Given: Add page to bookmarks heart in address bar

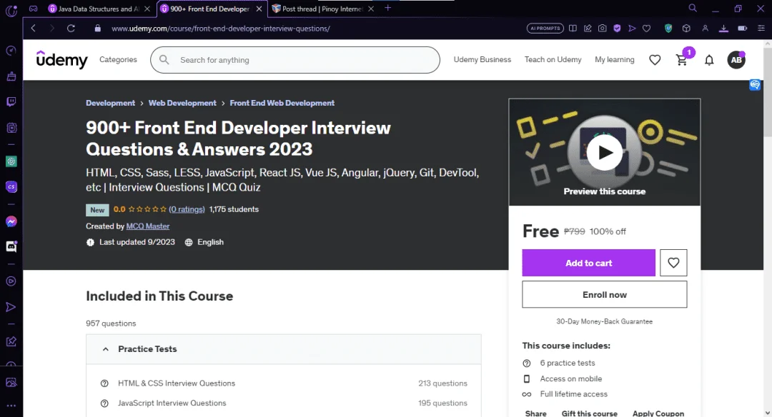Looking at the screenshot, I should pyautogui.click(x=646, y=29).
